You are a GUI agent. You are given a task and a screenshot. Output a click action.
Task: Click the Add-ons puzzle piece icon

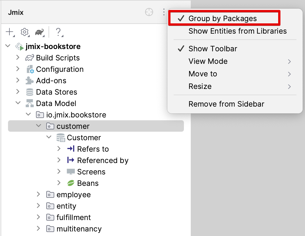click(x=30, y=81)
